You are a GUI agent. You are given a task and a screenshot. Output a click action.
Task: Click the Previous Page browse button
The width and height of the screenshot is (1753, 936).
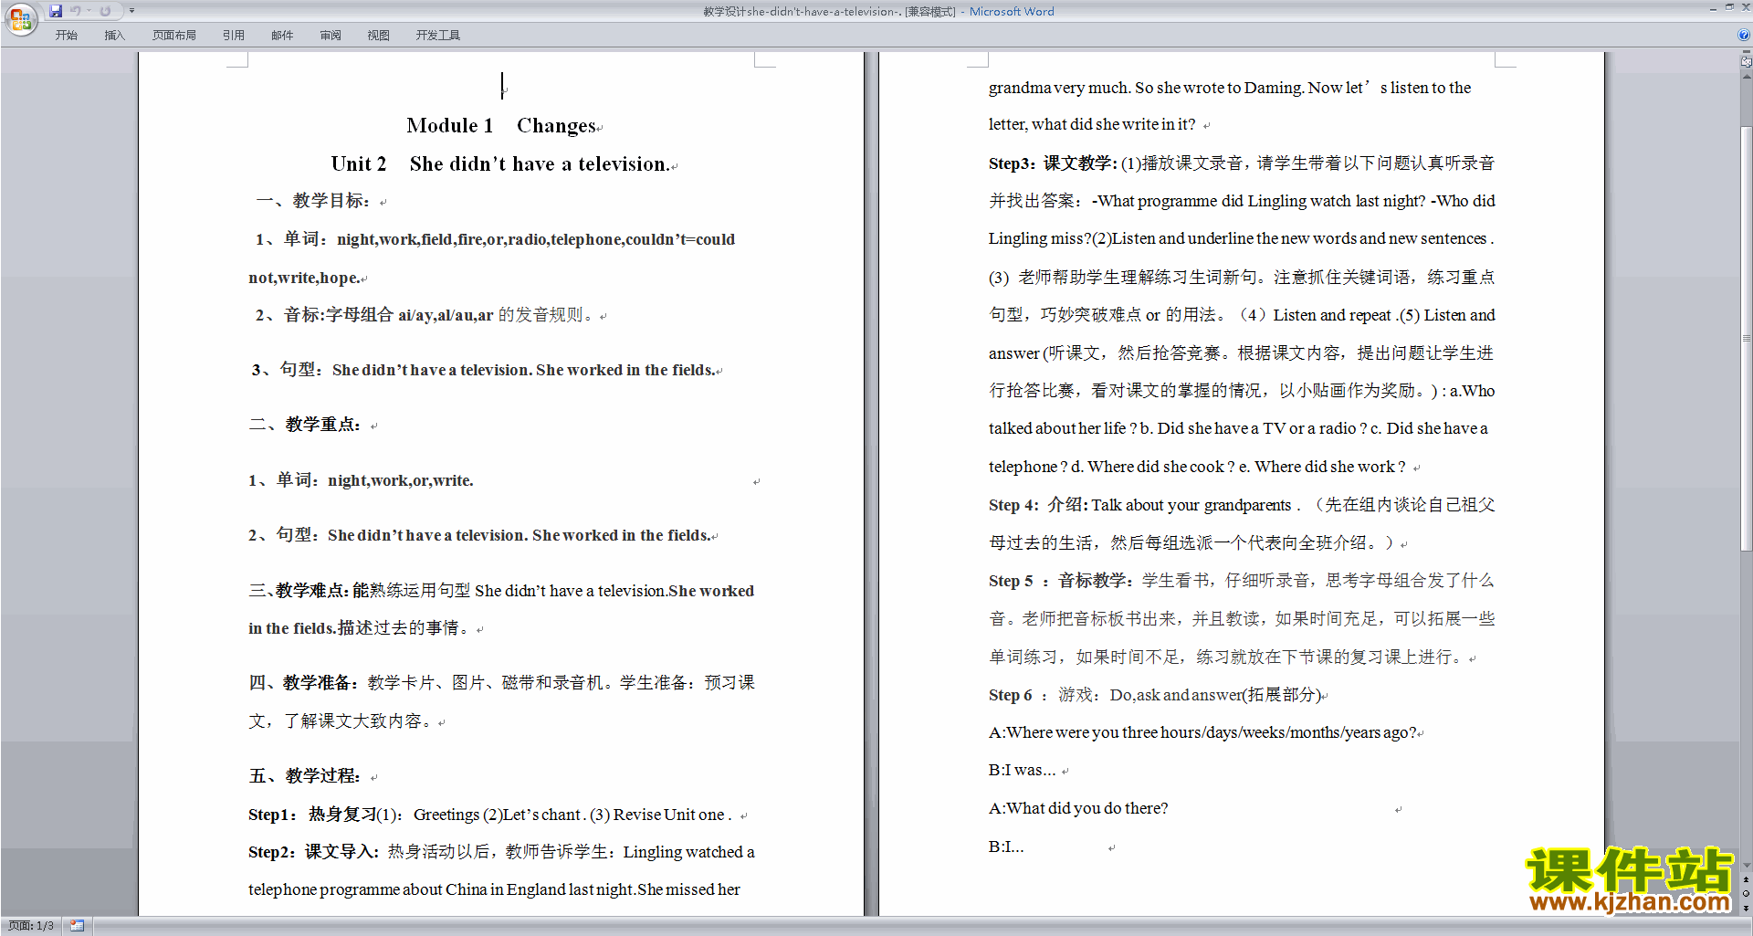(x=1746, y=880)
